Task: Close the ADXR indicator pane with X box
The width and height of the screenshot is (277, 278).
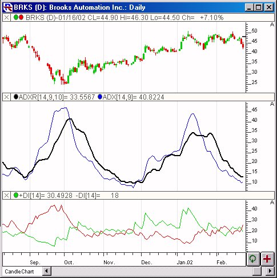Action: [x=6, y=97]
